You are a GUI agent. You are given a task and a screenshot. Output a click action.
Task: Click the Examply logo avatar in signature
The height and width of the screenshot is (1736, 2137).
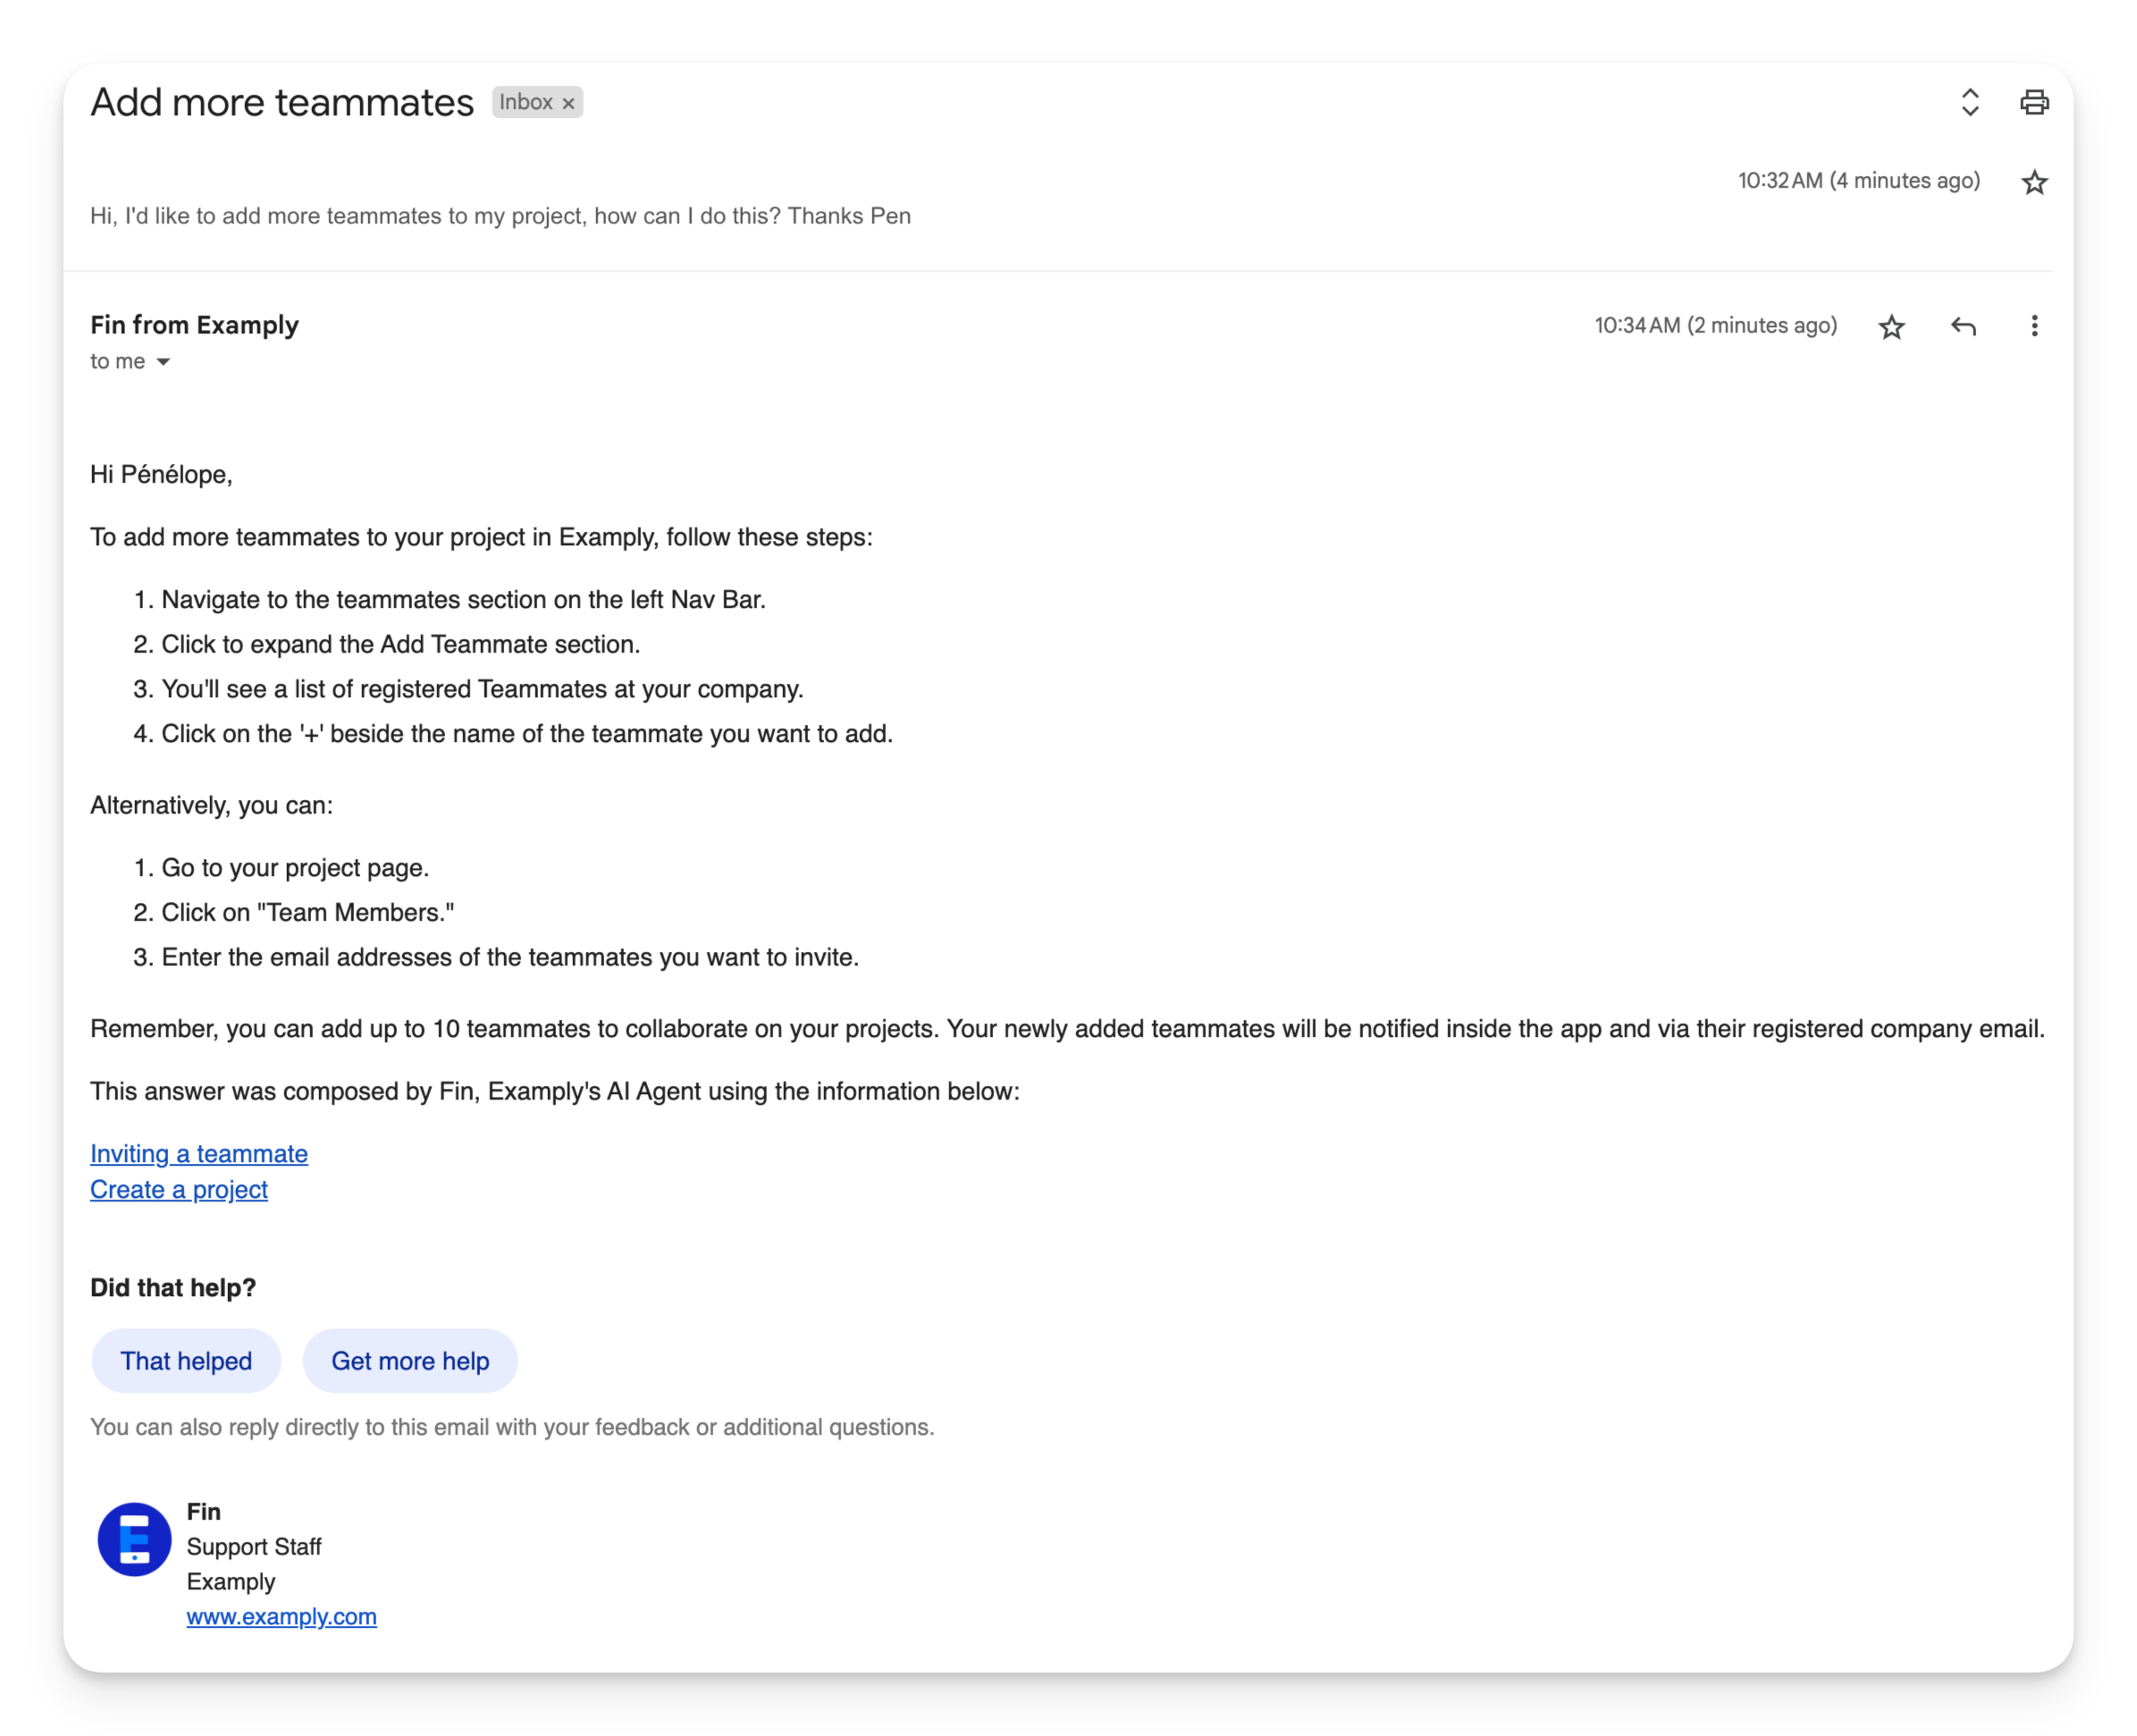[134, 1540]
